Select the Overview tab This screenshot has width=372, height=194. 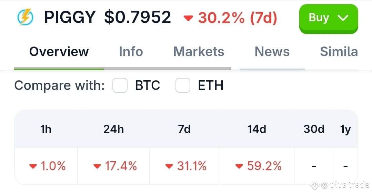(59, 51)
